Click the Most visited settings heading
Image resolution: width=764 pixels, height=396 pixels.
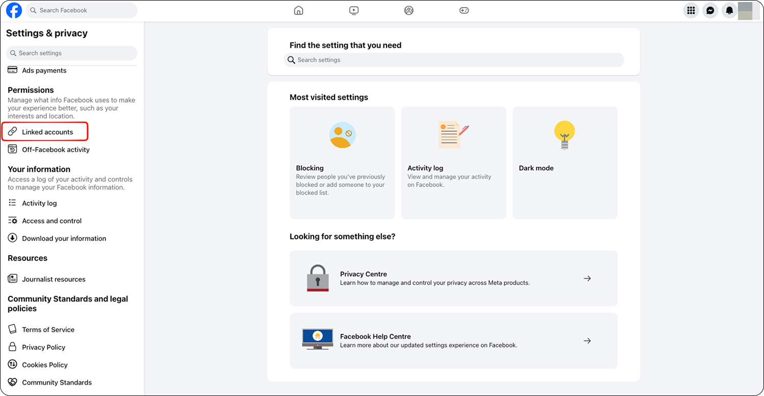(329, 97)
